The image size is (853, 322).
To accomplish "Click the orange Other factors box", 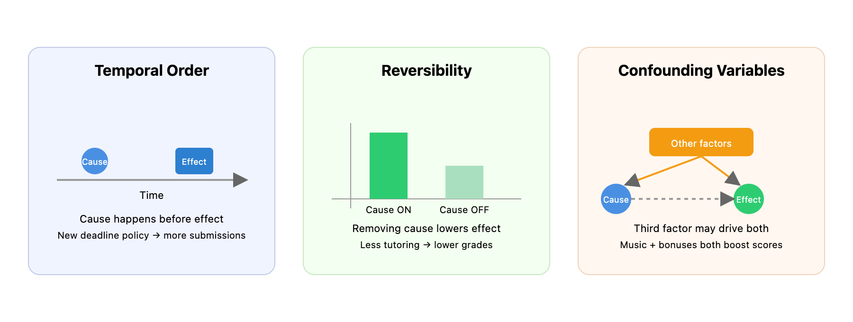I will [x=701, y=142].
